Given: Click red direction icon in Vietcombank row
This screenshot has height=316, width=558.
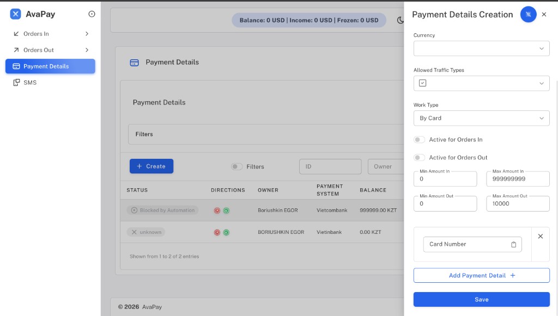Looking at the screenshot, I should click(217, 210).
